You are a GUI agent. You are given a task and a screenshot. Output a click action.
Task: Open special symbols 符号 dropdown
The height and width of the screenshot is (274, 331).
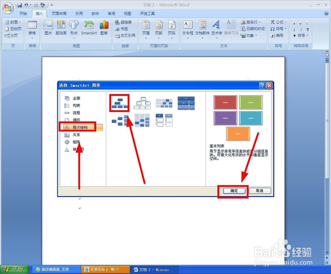(x=301, y=36)
